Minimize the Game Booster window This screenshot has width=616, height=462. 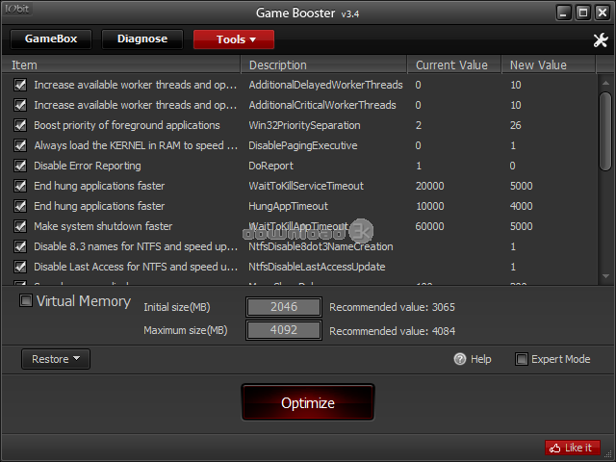click(563, 13)
